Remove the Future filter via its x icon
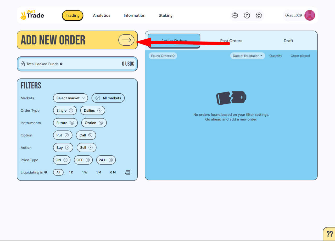 [72, 123]
